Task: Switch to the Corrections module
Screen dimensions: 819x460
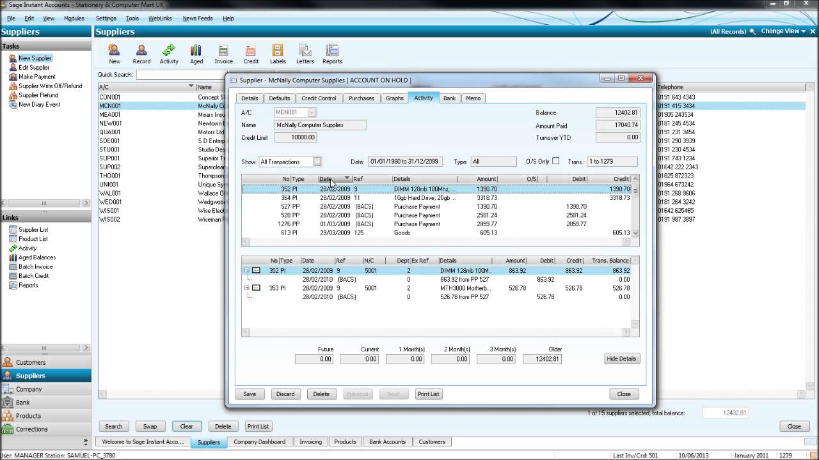Action: tap(45, 429)
